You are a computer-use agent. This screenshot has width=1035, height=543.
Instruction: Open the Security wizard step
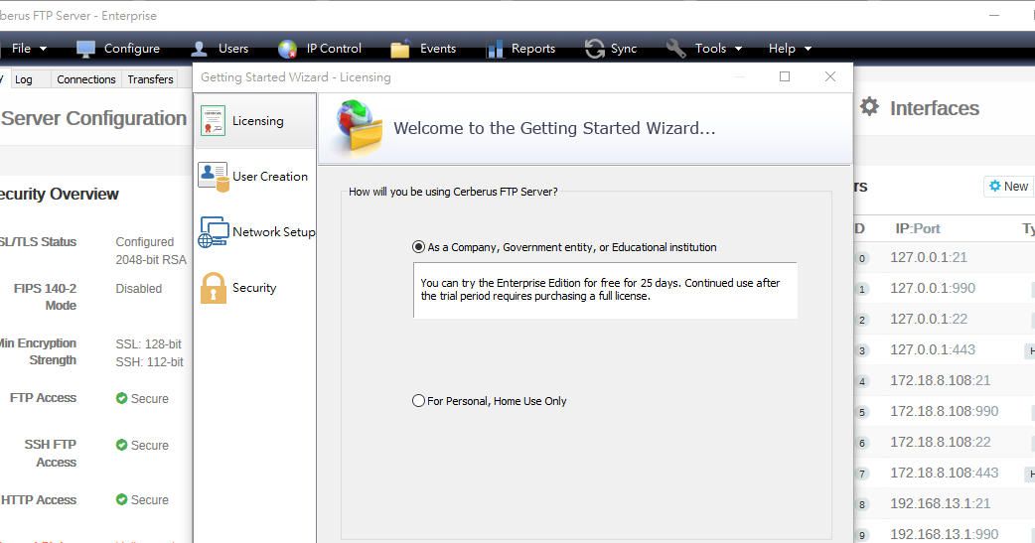click(255, 288)
